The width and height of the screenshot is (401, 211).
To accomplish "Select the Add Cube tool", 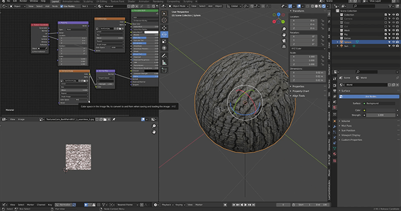I will pyautogui.click(x=164, y=70).
